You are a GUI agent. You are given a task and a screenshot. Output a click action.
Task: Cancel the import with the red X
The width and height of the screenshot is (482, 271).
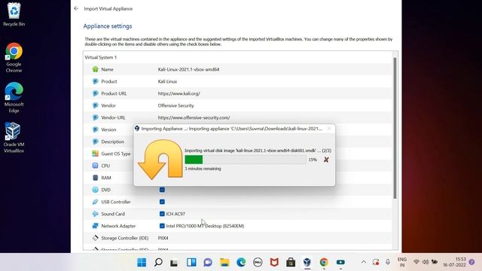[x=326, y=160]
